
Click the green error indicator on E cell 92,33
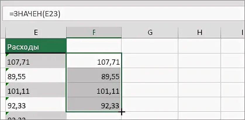click(x=7, y=99)
